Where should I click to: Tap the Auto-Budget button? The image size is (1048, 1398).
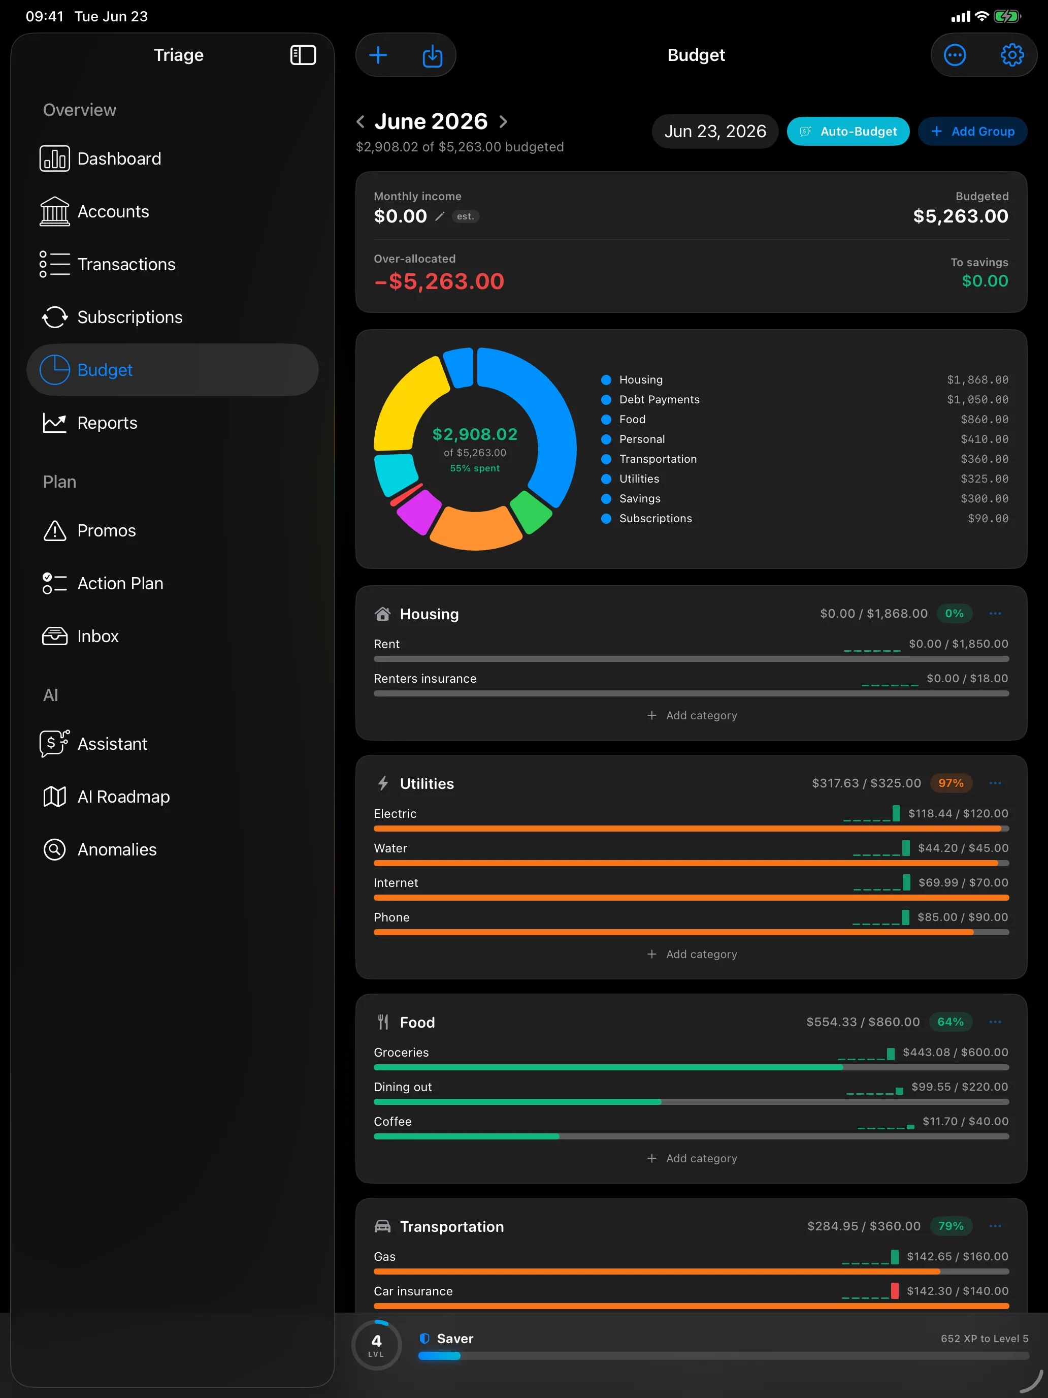tap(848, 132)
